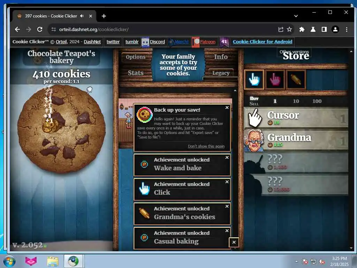The width and height of the screenshot is (357, 268).
Task: Buy the reinforced index finger cursor upgrade
Action: [x=254, y=80]
